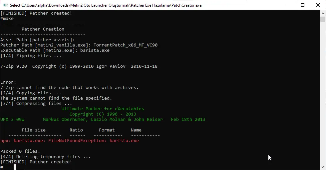326x170 pixels.
Task: Click the last '[FINISHED] Patcher created!' line
Action: coord(36,162)
